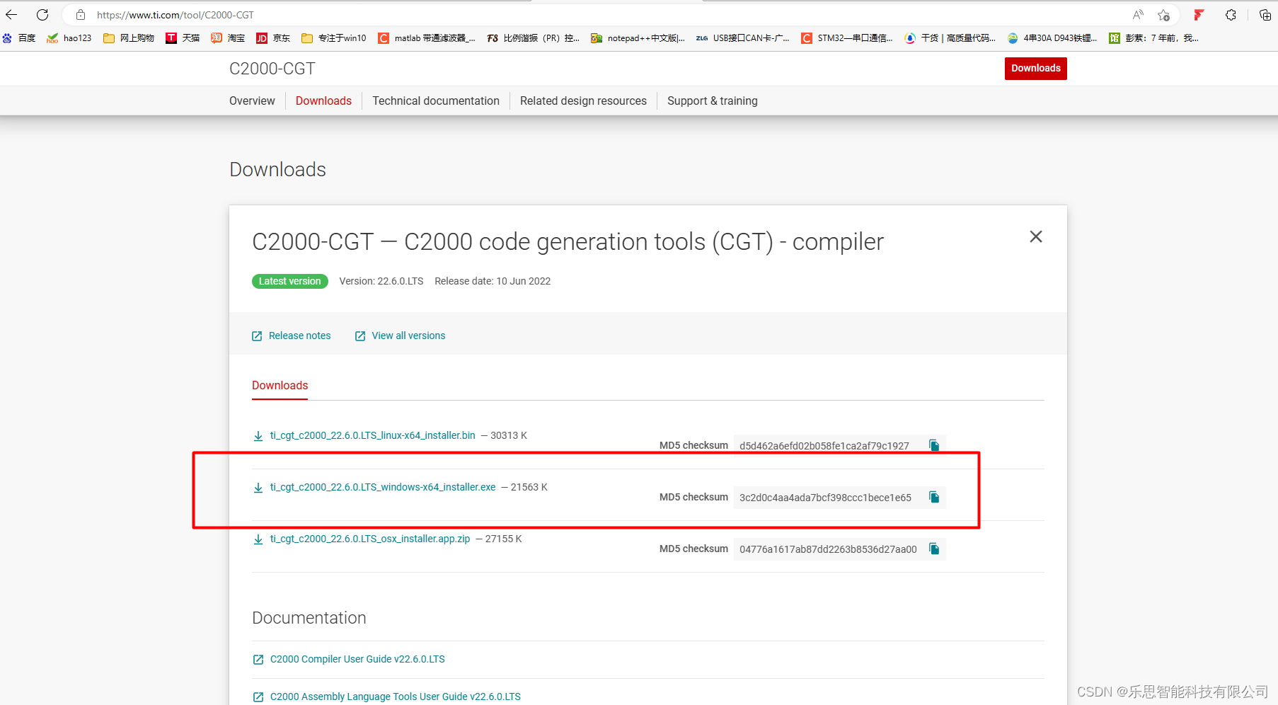The height and width of the screenshot is (705, 1278).
Task: Copy MD5 checksum of linux-x64 installer
Action: [x=934, y=445]
